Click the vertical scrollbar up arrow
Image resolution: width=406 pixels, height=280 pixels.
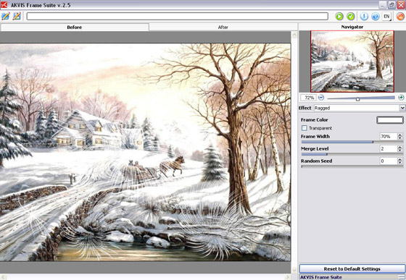point(294,35)
